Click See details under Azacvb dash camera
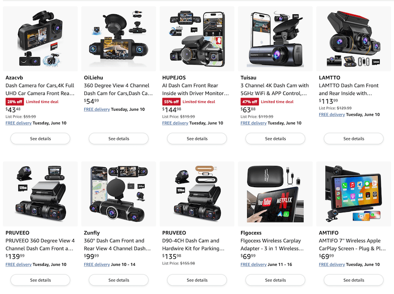This screenshot has height=294, width=394. pos(40,138)
